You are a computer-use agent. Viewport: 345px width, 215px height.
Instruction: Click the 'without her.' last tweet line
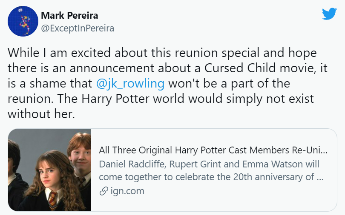coord(41,115)
